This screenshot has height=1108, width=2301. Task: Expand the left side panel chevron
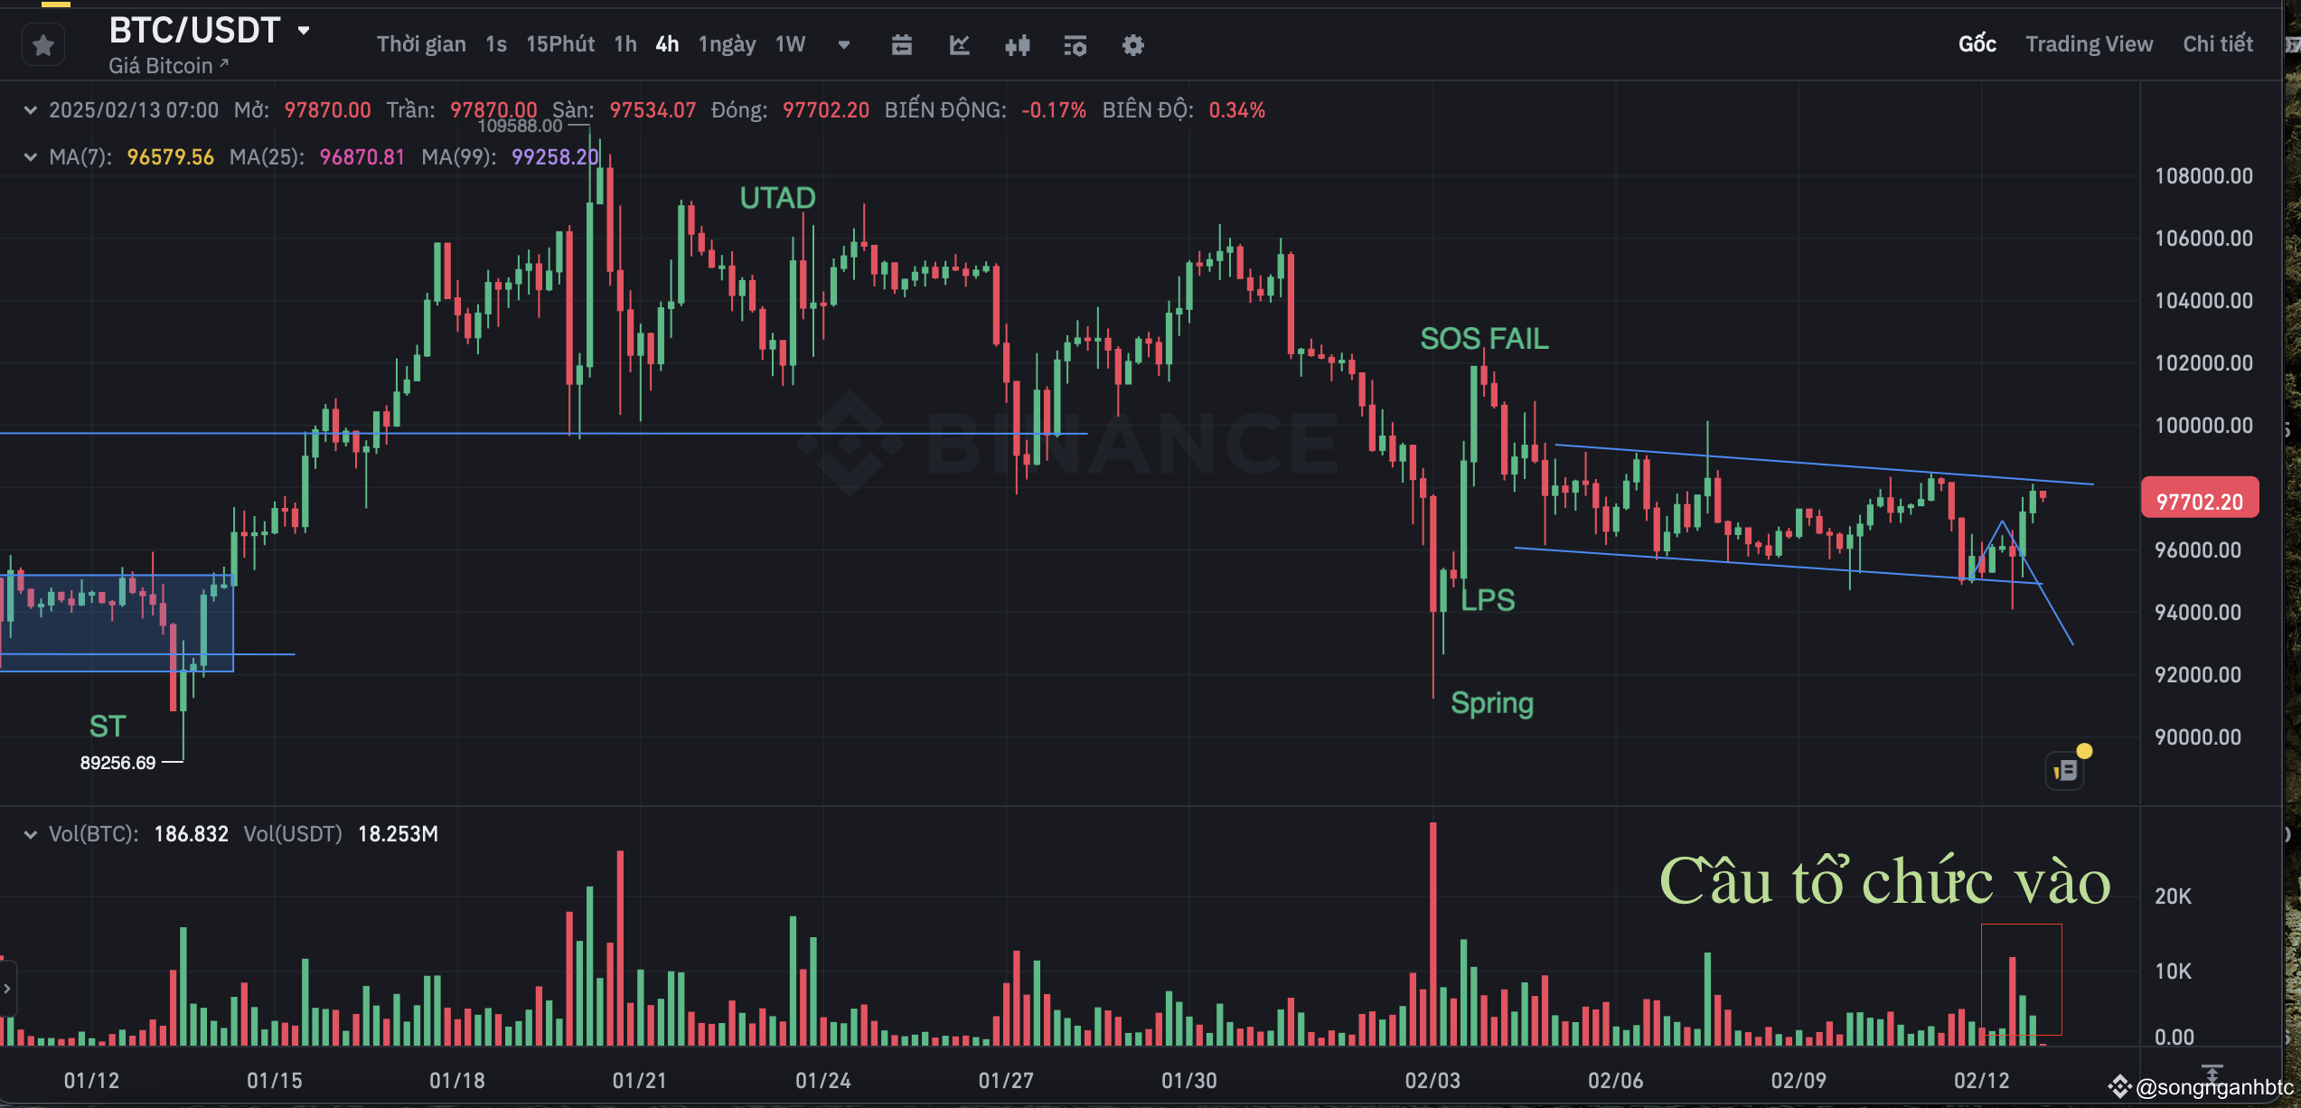point(7,987)
